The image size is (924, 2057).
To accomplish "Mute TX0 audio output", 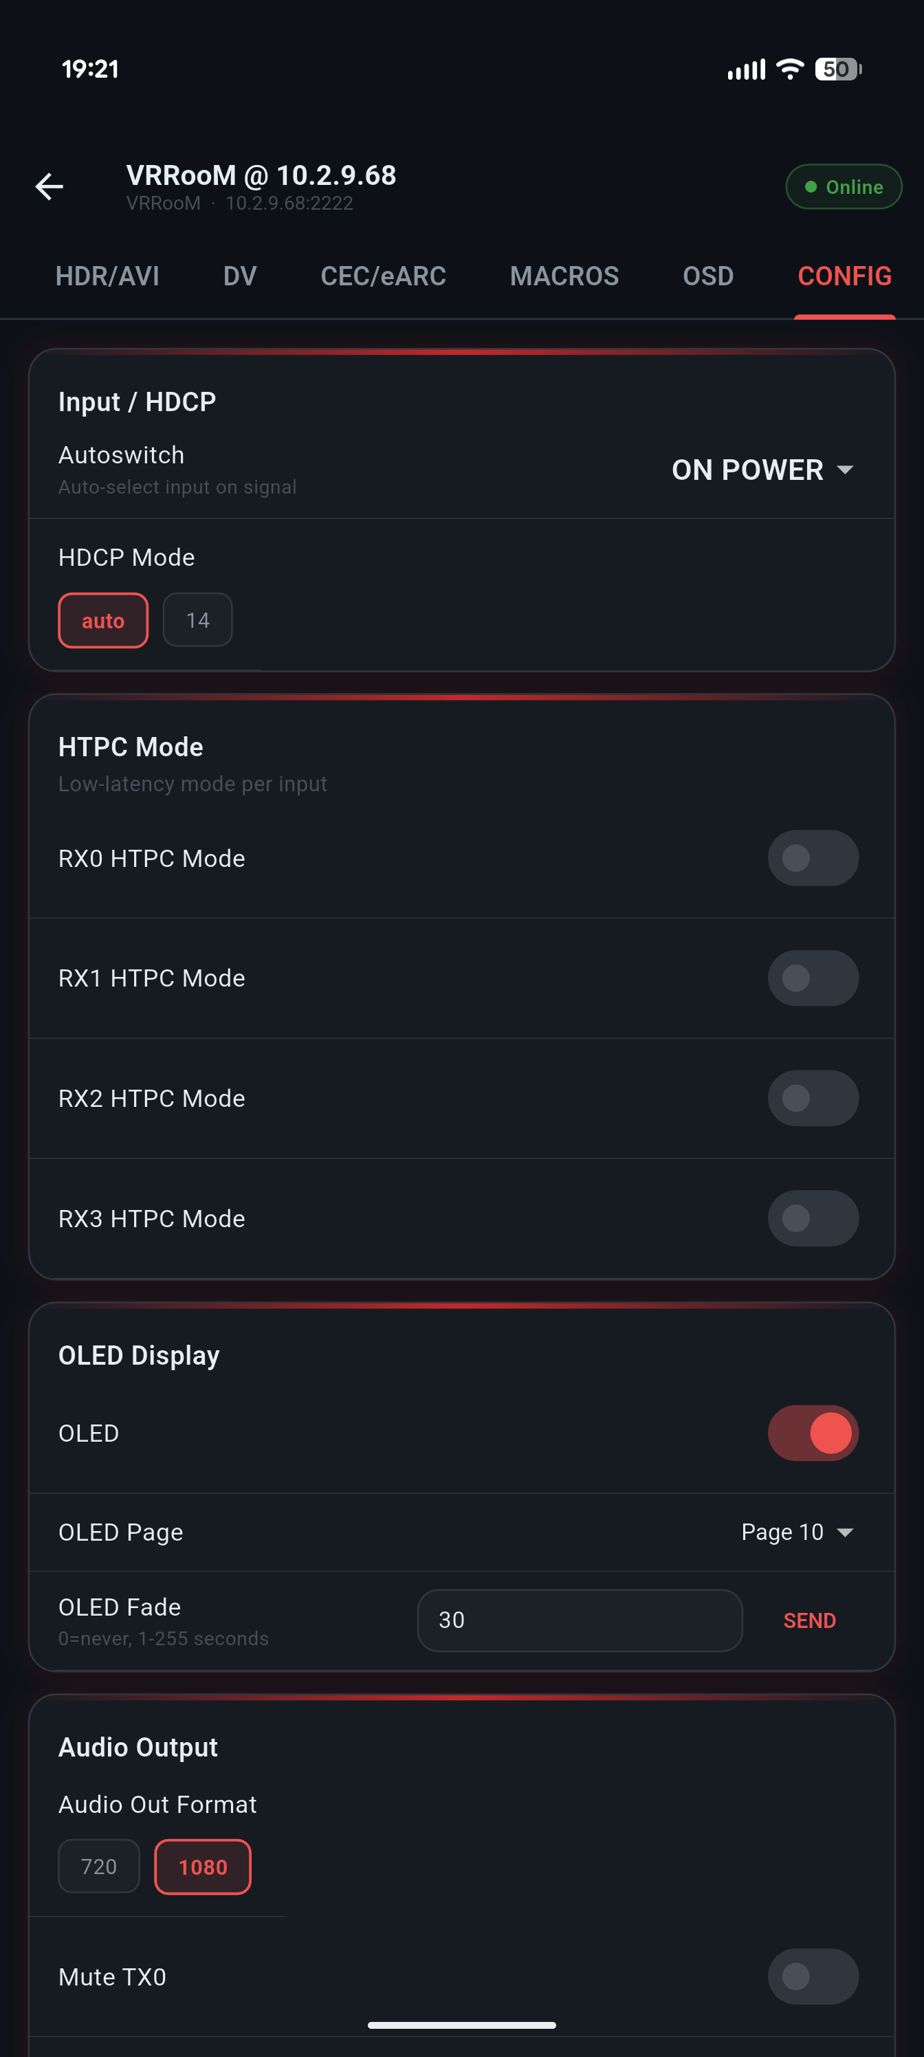I will [812, 1977].
